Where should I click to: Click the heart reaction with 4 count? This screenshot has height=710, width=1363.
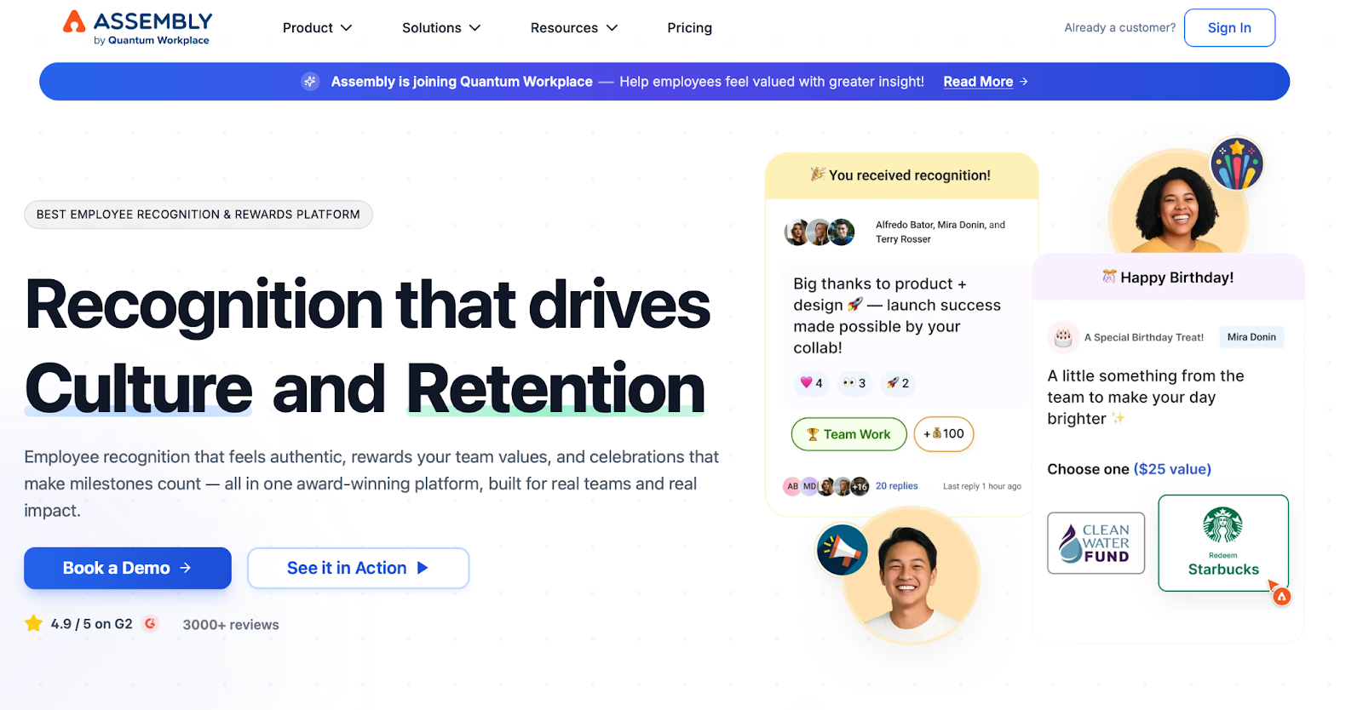(x=811, y=383)
